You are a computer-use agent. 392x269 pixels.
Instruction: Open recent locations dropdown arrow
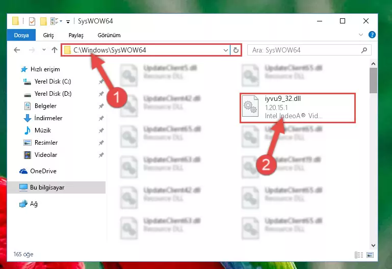coord(44,50)
